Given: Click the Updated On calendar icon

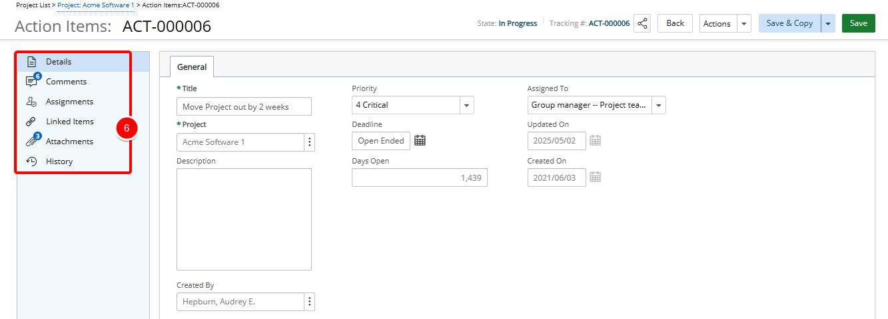Looking at the screenshot, I should point(596,140).
